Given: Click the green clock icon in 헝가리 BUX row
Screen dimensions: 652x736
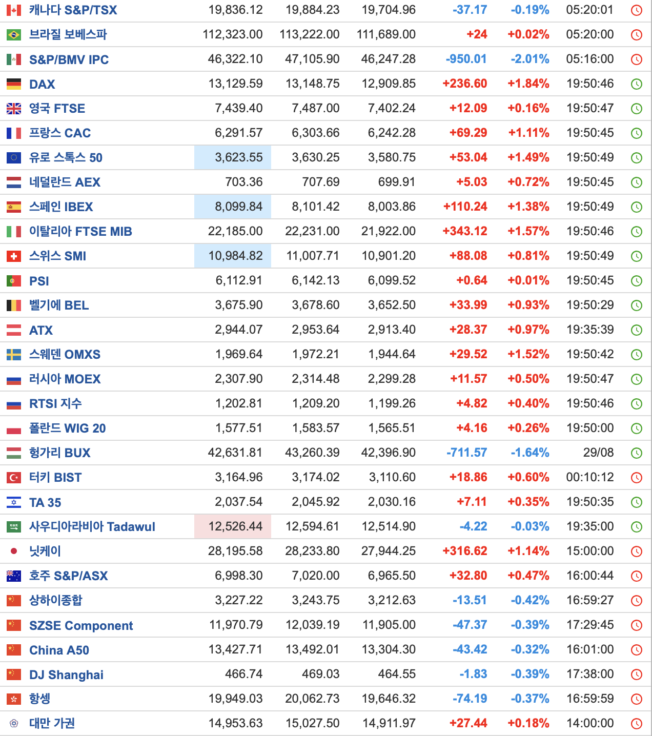Looking at the screenshot, I should click(x=637, y=453).
